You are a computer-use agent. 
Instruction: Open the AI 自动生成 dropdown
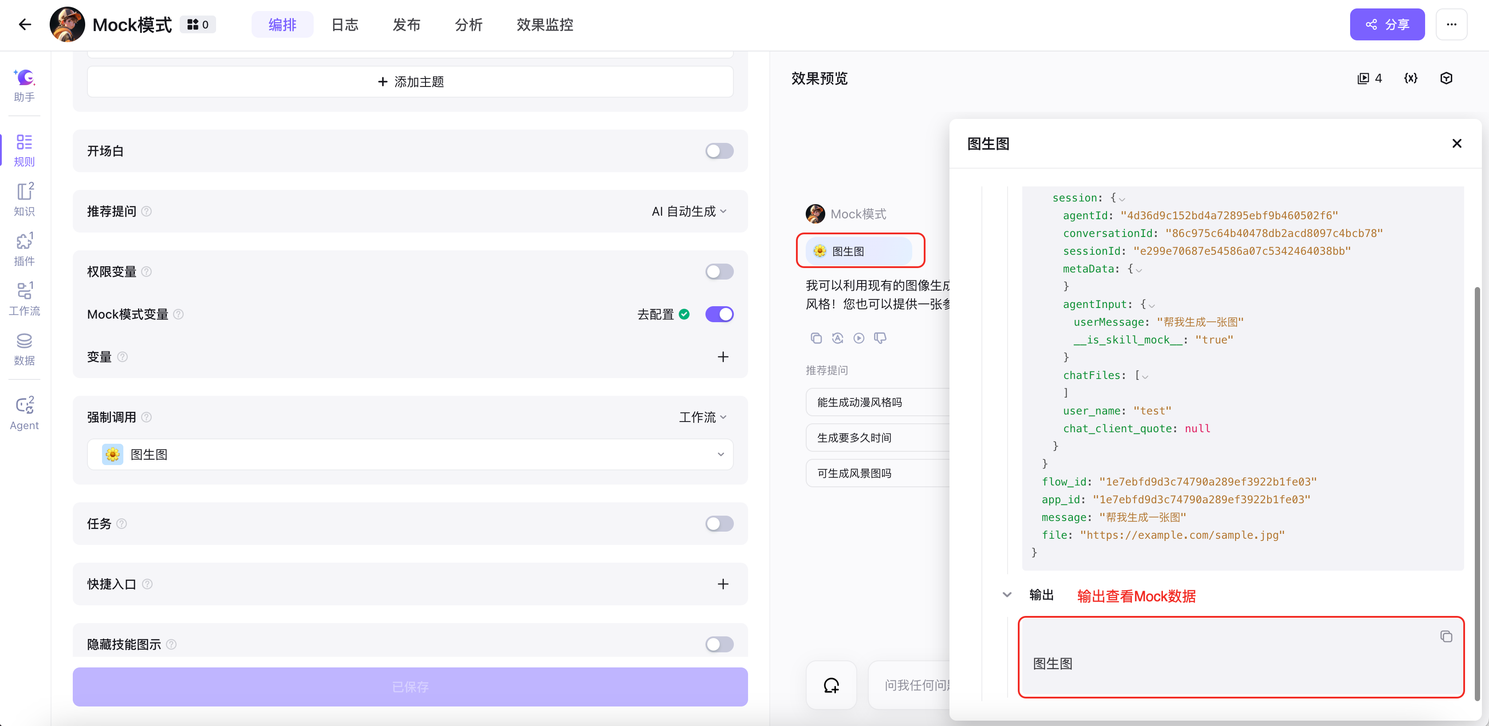[x=689, y=212]
